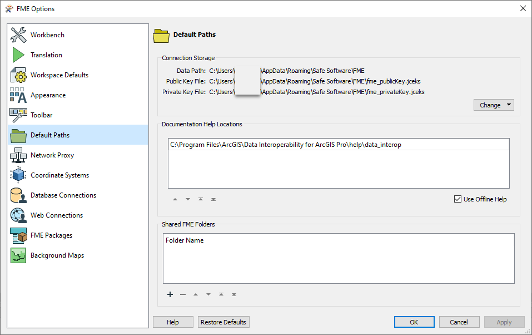Click the Private Key File path
Viewport: 532px width, 335px height.
pyautogui.click(x=316, y=92)
